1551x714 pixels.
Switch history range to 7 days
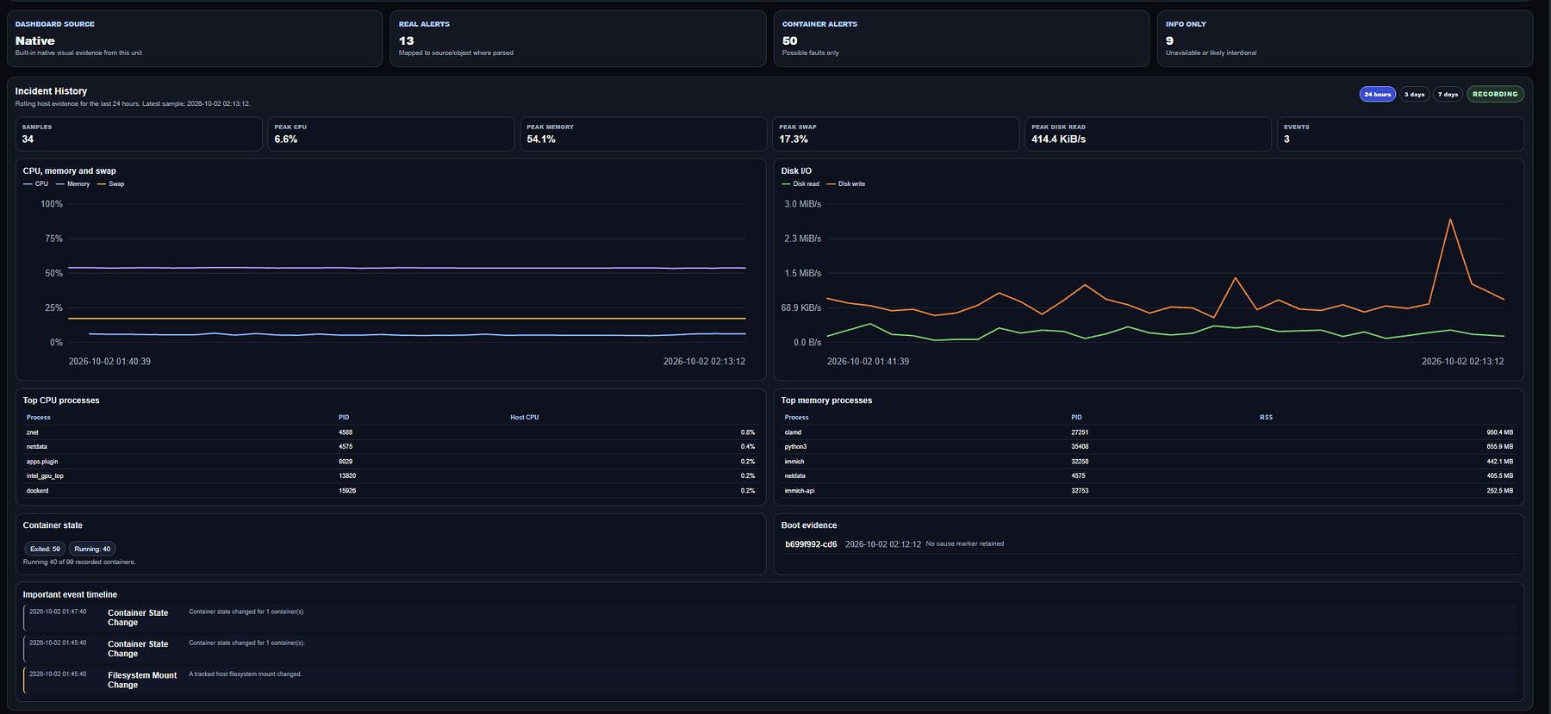pyautogui.click(x=1448, y=94)
